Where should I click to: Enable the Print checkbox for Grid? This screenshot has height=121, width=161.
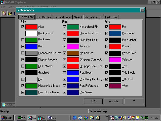23,79
